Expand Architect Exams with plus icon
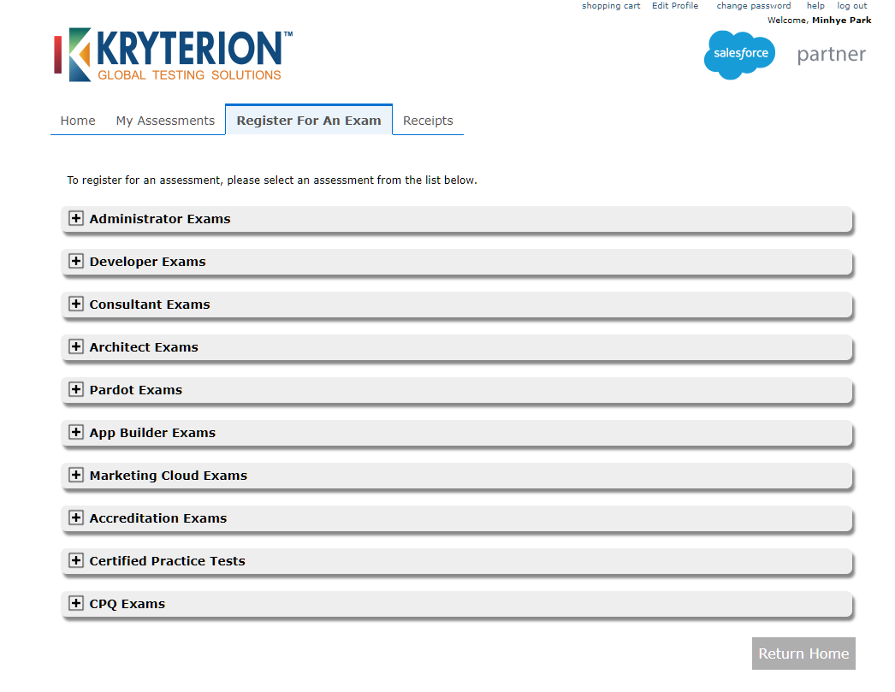This screenshot has width=895, height=692. pos(76,347)
